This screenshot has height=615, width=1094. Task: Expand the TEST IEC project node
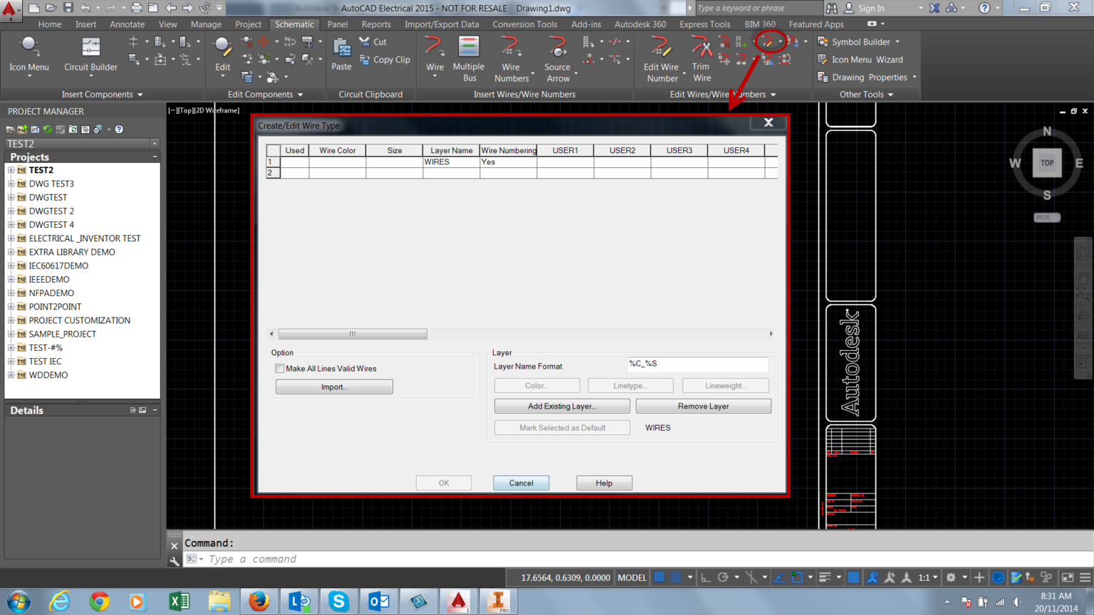click(x=10, y=361)
